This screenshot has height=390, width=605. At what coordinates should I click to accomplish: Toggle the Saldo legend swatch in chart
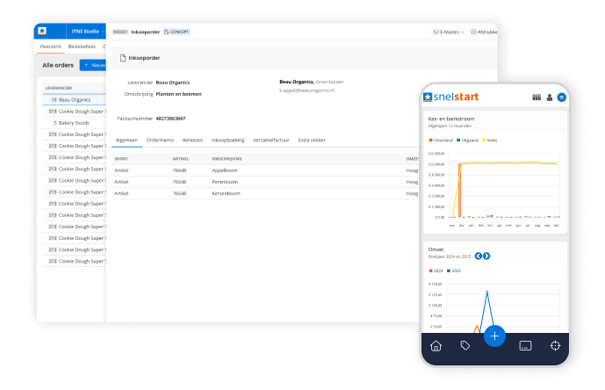[486, 140]
